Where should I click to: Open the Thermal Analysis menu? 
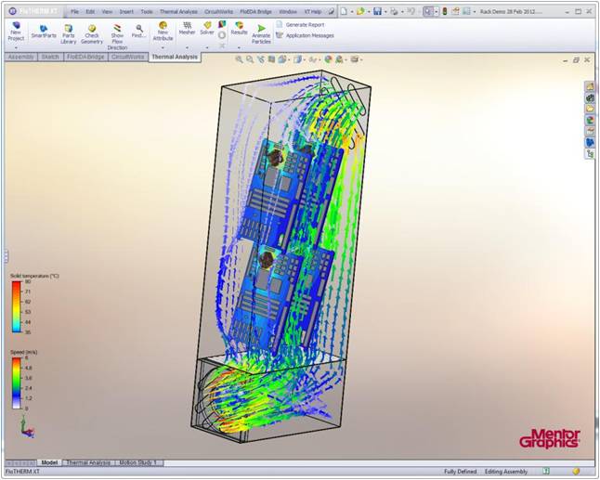pyautogui.click(x=176, y=11)
